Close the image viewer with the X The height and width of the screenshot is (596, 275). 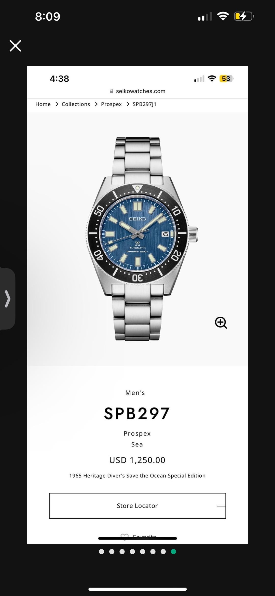click(15, 46)
